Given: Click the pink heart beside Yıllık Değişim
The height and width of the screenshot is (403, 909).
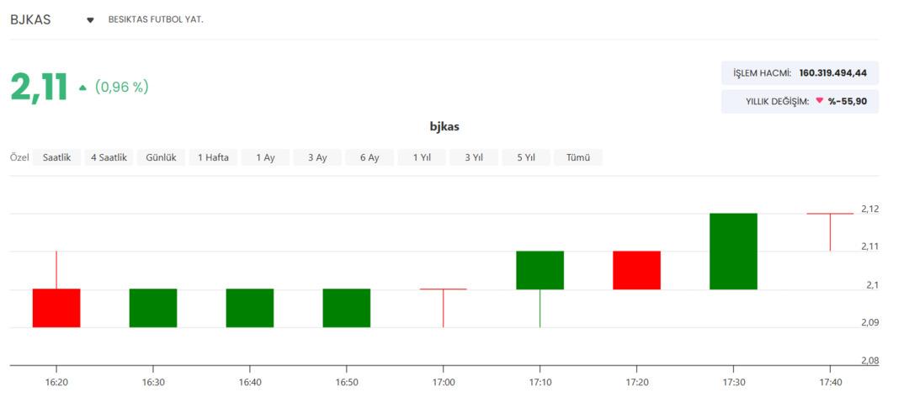Looking at the screenshot, I should click(x=819, y=100).
